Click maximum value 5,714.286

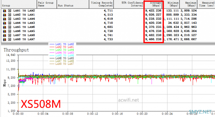(189, 19)
